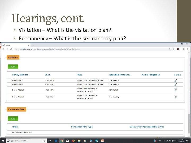Sort by Permanent Plan Type column

pyautogui.click(x=82, y=127)
